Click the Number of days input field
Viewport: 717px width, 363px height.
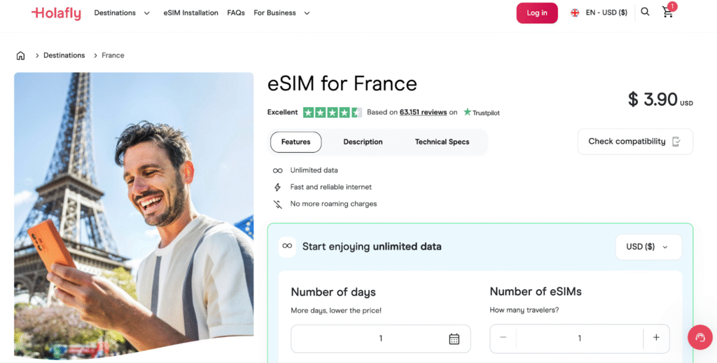click(371, 338)
